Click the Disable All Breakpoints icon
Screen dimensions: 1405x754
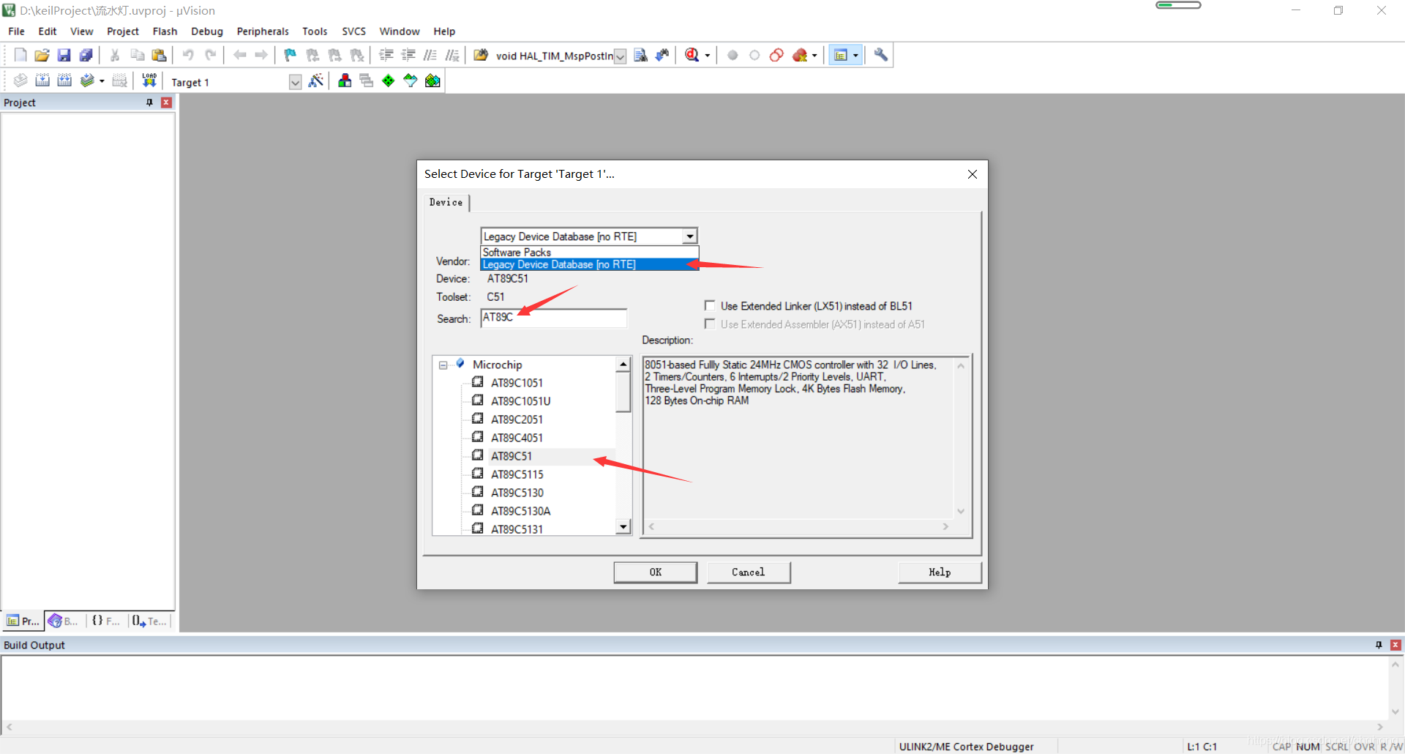click(776, 55)
